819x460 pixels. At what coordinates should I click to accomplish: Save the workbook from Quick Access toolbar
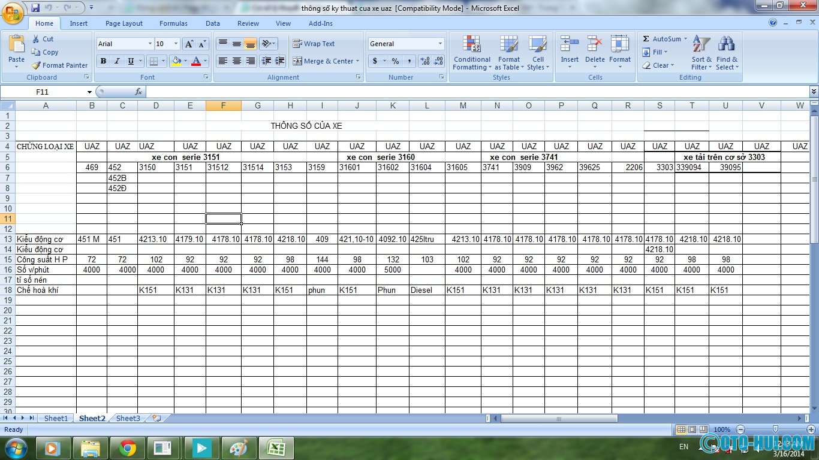pyautogui.click(x=35, y=8)
